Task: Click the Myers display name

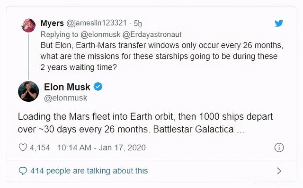Action: (x=52, y=23)
